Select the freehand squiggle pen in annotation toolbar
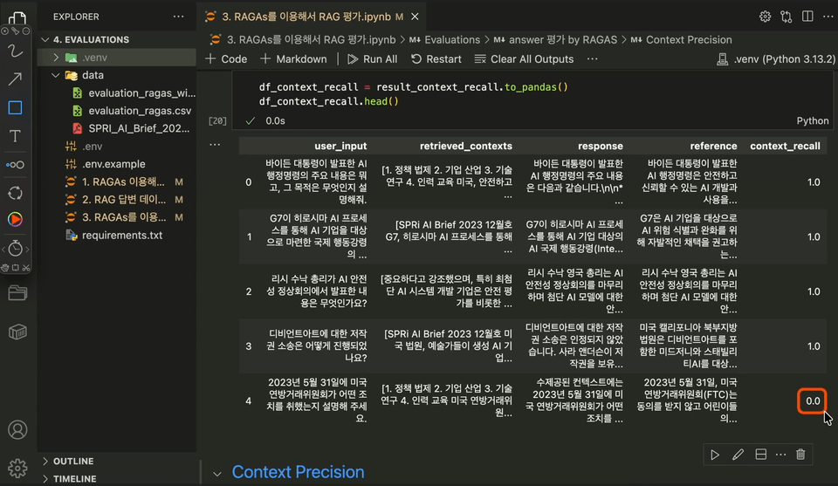Screen dimensions: 838x486 [x=15, y=51]
